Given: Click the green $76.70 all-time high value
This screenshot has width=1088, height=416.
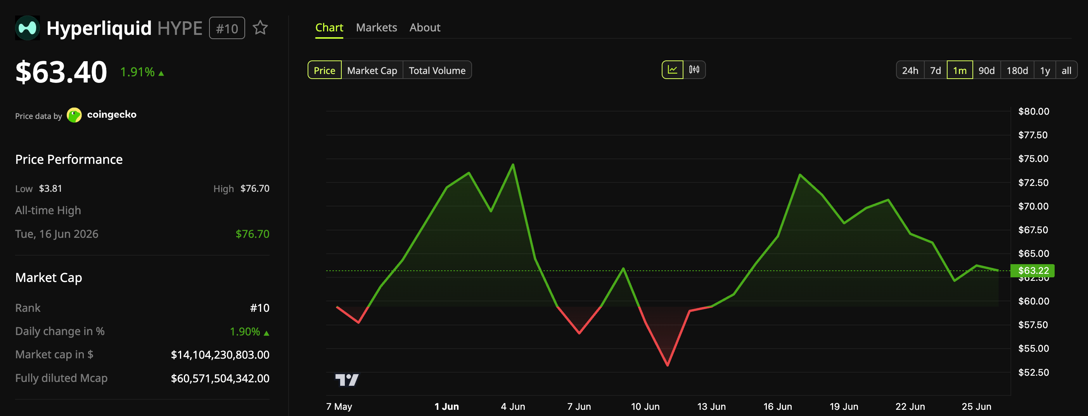Looking at the screenshot, I should click(252, 234).
